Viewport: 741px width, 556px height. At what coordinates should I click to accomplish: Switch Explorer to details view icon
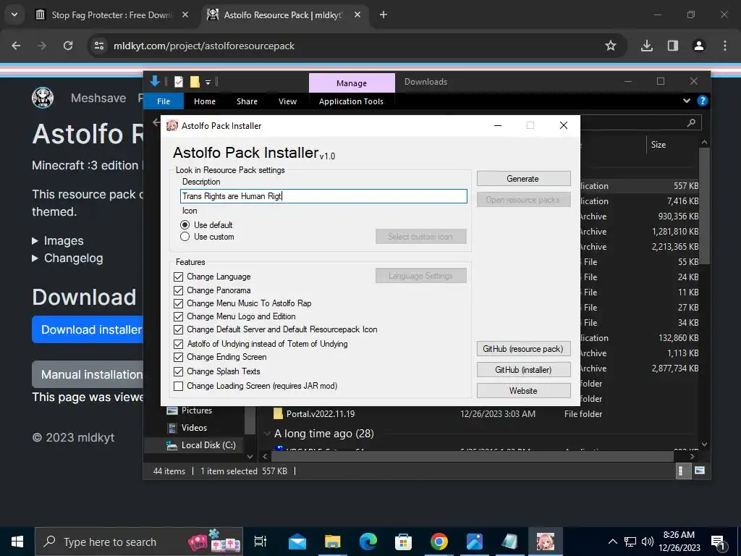pyautogui.click(x=683, y=471)
